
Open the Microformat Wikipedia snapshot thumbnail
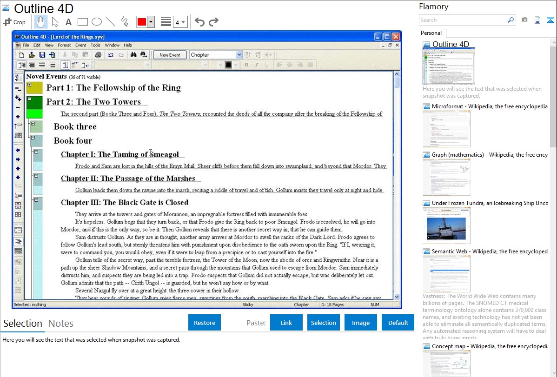pos(446,129)
